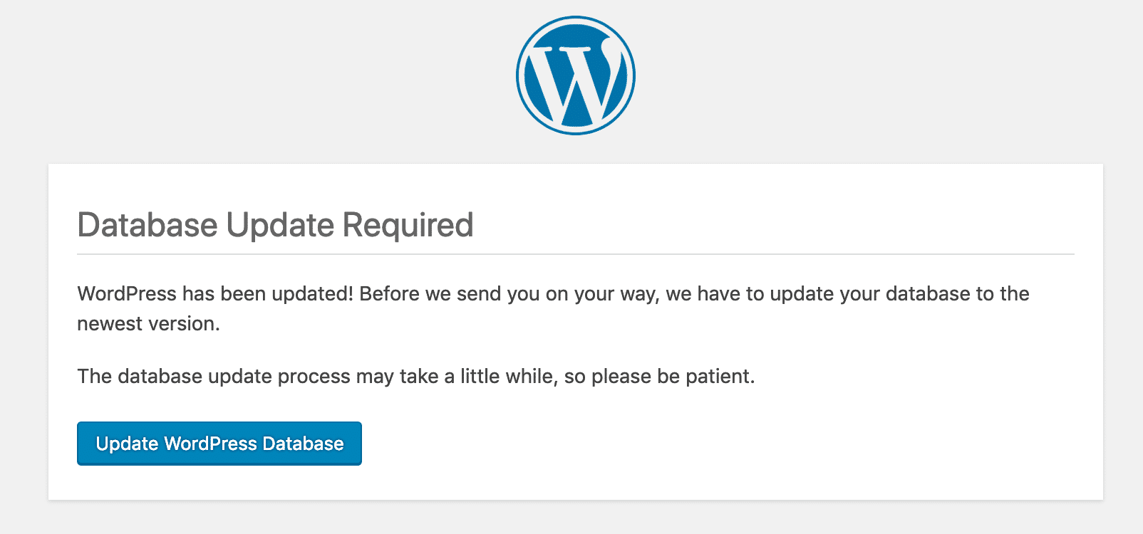Click the words newest version in the paragraph
This screenshot has height=534, width=1143.
coord(150,323)
